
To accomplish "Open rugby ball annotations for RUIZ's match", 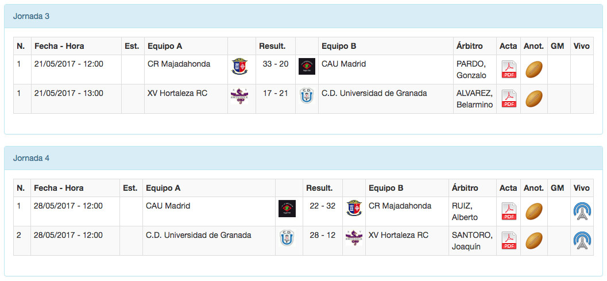I will pos(534,211).
